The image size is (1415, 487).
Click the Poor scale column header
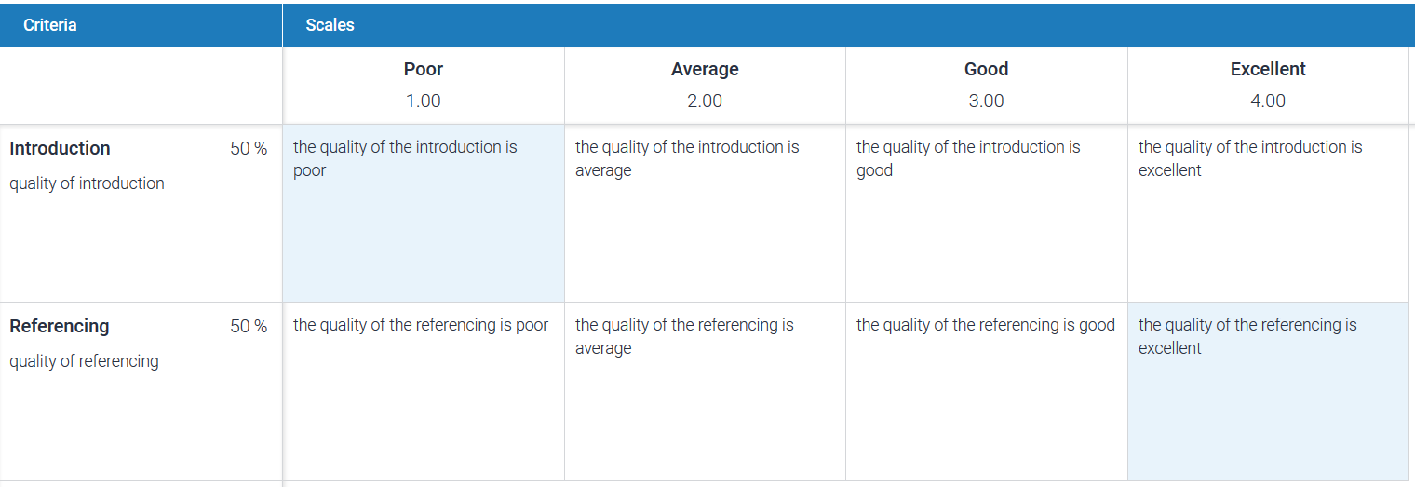tap(424, 85)
